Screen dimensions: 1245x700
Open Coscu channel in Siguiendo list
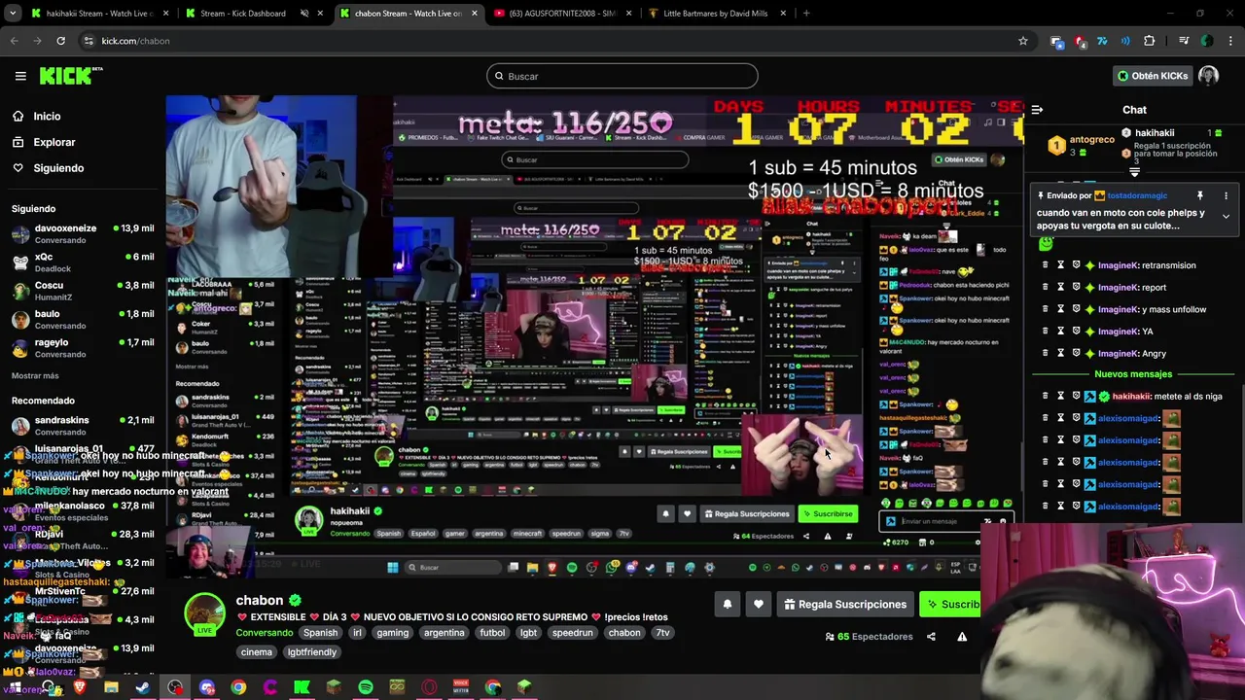point(83,291)
